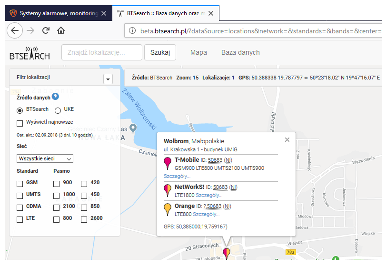
Task: Click the BTSearch logo
Action: (30, 53)
